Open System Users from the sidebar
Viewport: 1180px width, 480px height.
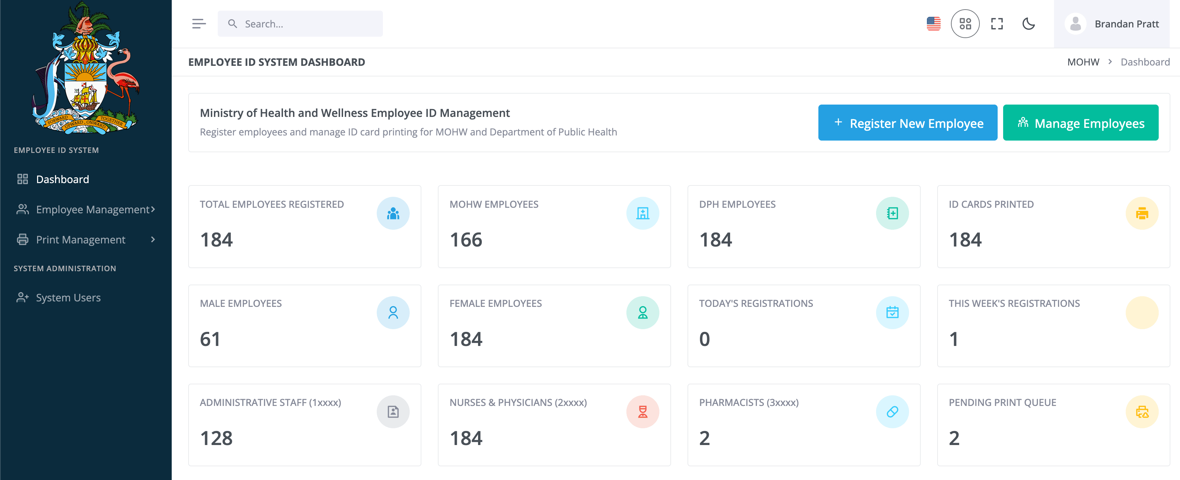pyautogui.click(x=68, y=297)
